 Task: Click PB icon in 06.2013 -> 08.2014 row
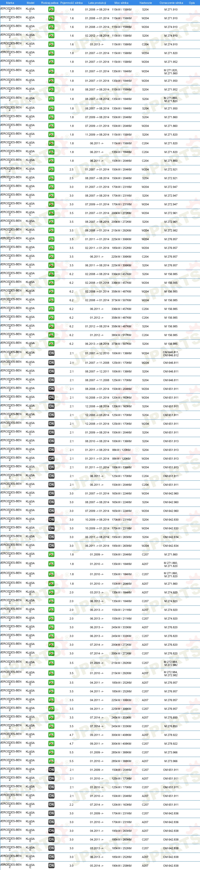[x=51, y=344]
